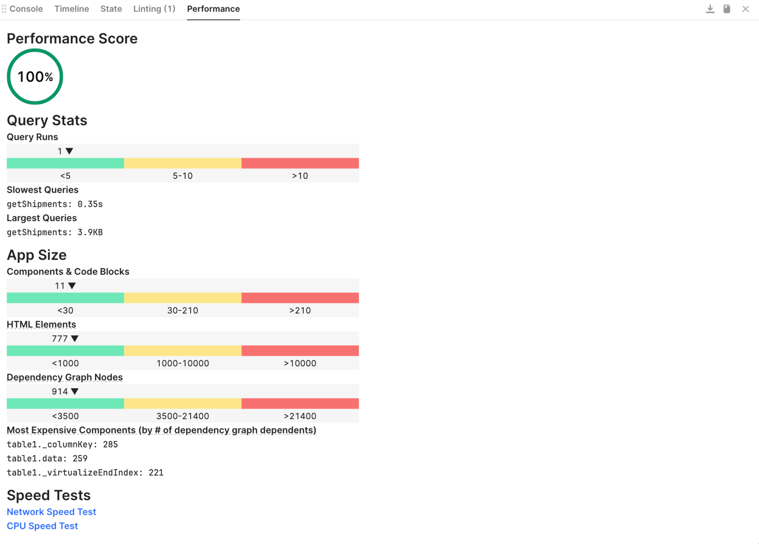This screenshot has height=544, width=759.
Task: Click the red >210 components segment
Action: tap(300, 298)
